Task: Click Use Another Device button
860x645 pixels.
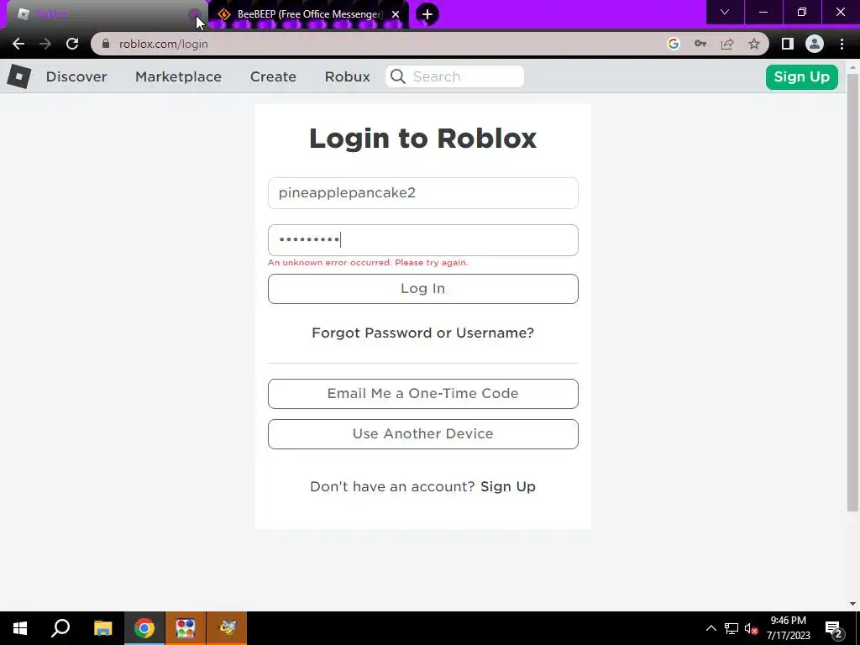Action: coord(423,434)
